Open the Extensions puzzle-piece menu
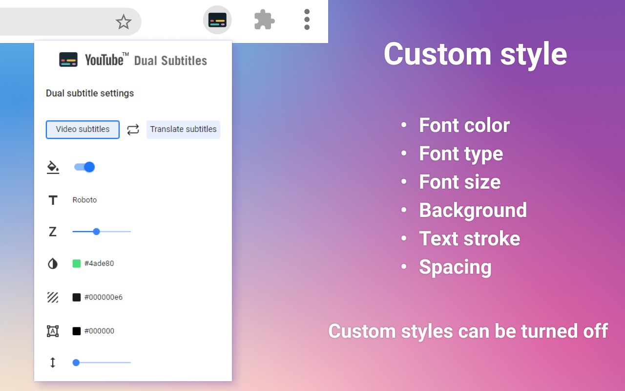The height and width of the screenshot is (391, 625). coord(264,20)
